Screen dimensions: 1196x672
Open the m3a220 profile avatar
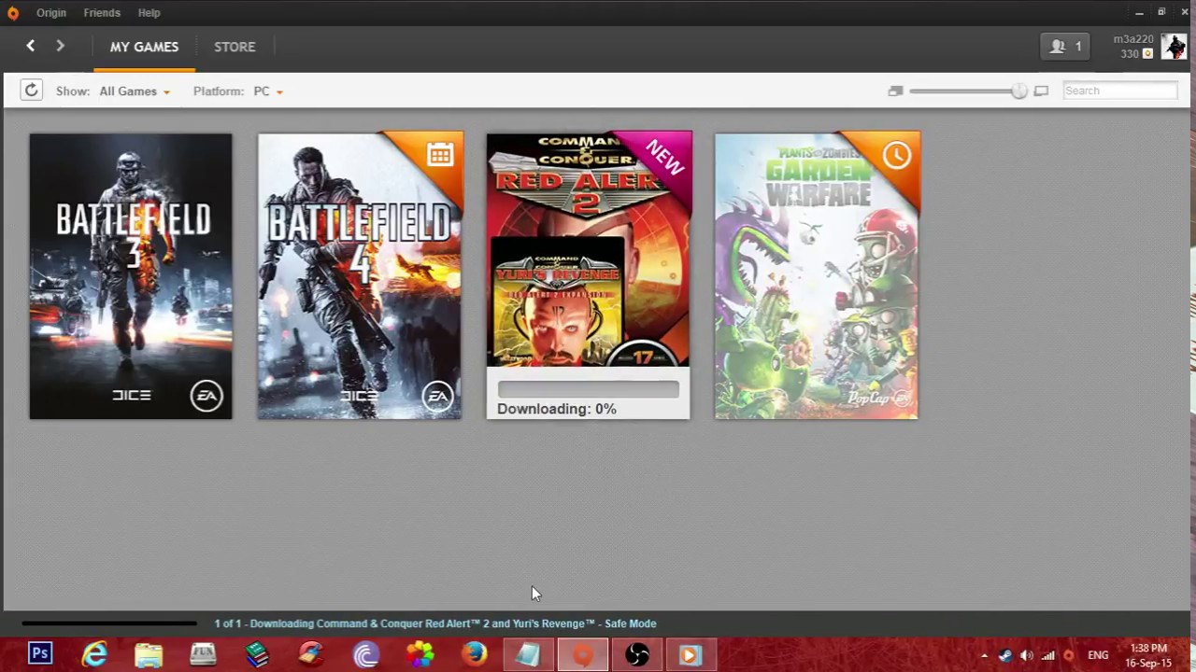point(1174,47)
